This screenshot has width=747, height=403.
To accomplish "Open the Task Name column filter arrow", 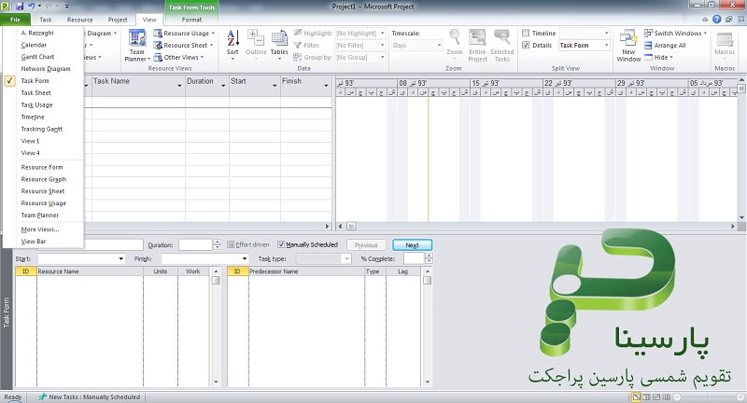I will (179, 85).
